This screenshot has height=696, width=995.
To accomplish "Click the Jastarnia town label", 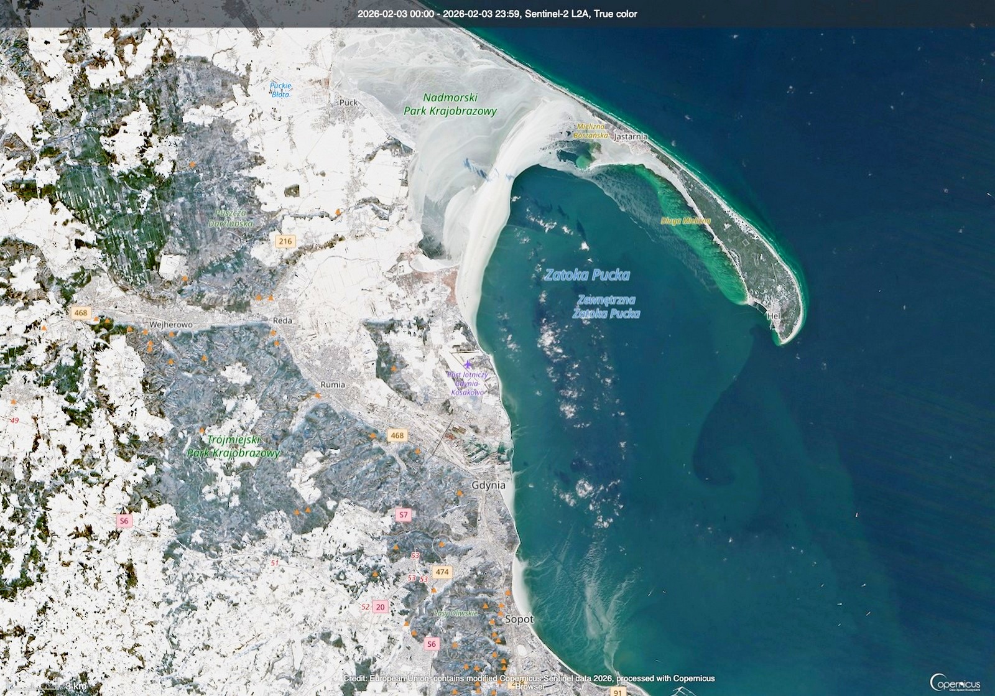I will (x=631, y=136).
